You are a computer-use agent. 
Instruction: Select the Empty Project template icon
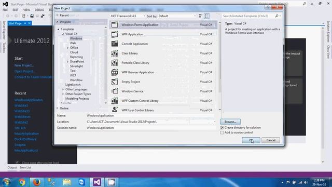115,82
